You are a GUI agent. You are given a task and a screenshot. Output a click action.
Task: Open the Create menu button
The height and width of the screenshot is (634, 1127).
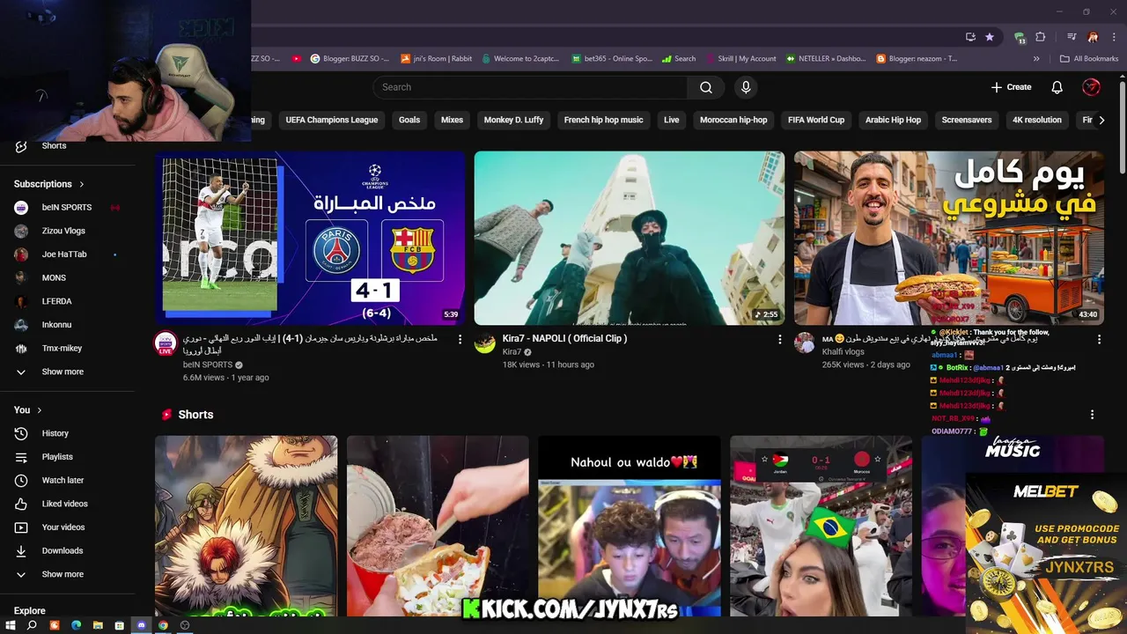pyautogui.click(x=1011, y=87)
